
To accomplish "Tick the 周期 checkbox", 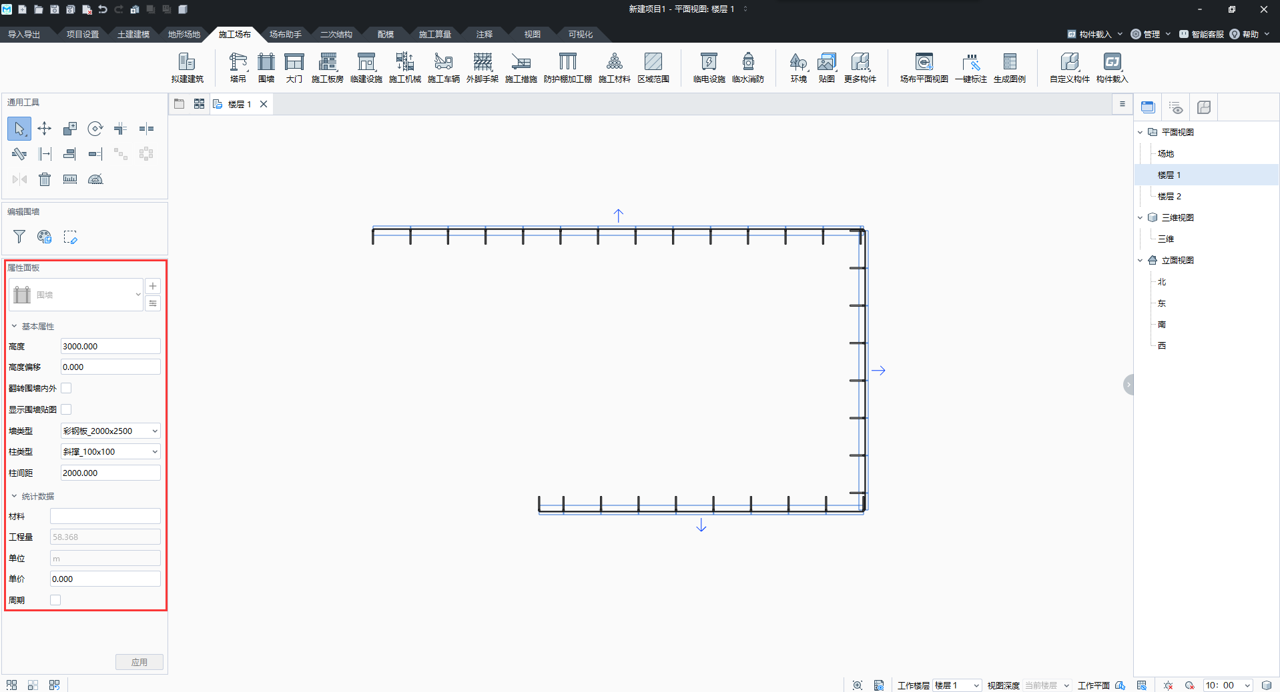I will pyautogui.click(x=55, y=600).
